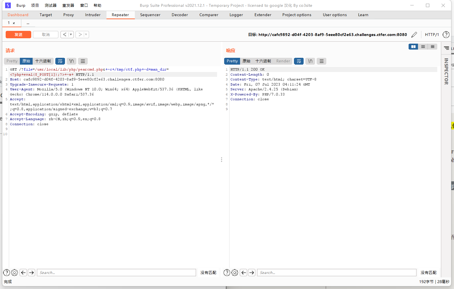Viewport: 454px width, 289px height.
Task: Open the 窗口 menu
Action: (84, 5)
